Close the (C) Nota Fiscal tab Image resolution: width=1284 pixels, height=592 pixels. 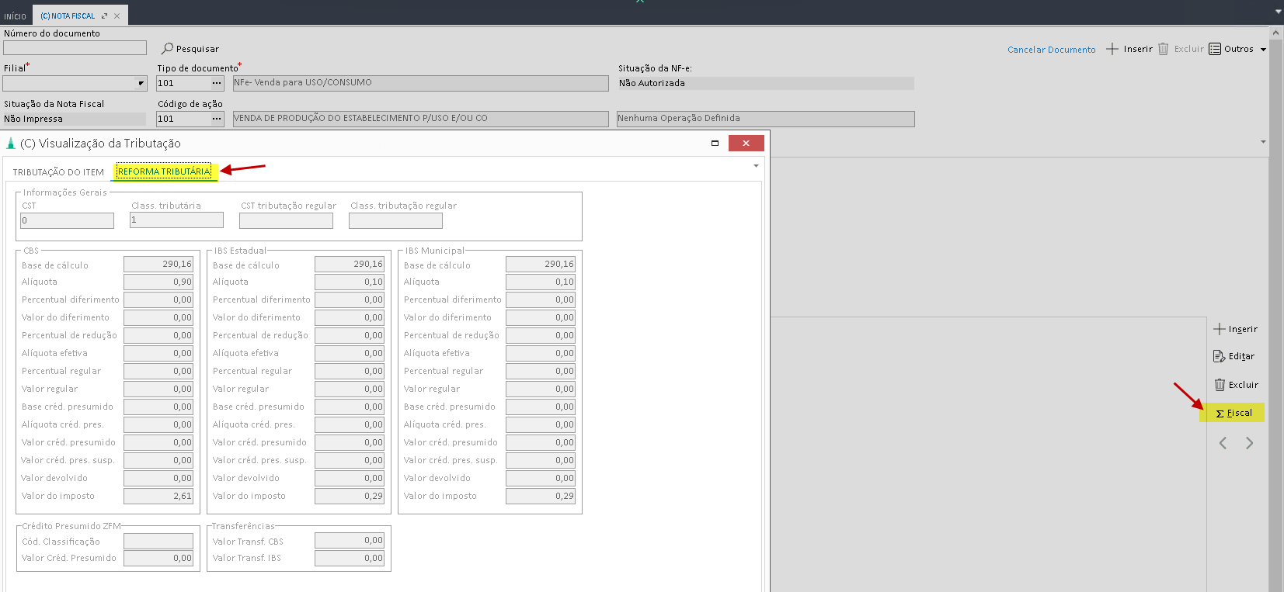(x=117, y=16)
